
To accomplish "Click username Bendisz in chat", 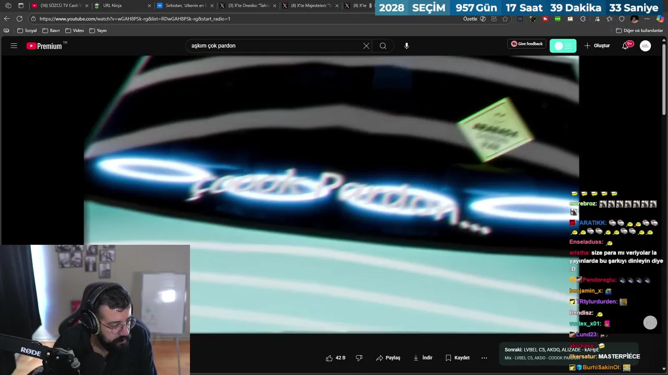I will 581,313.
